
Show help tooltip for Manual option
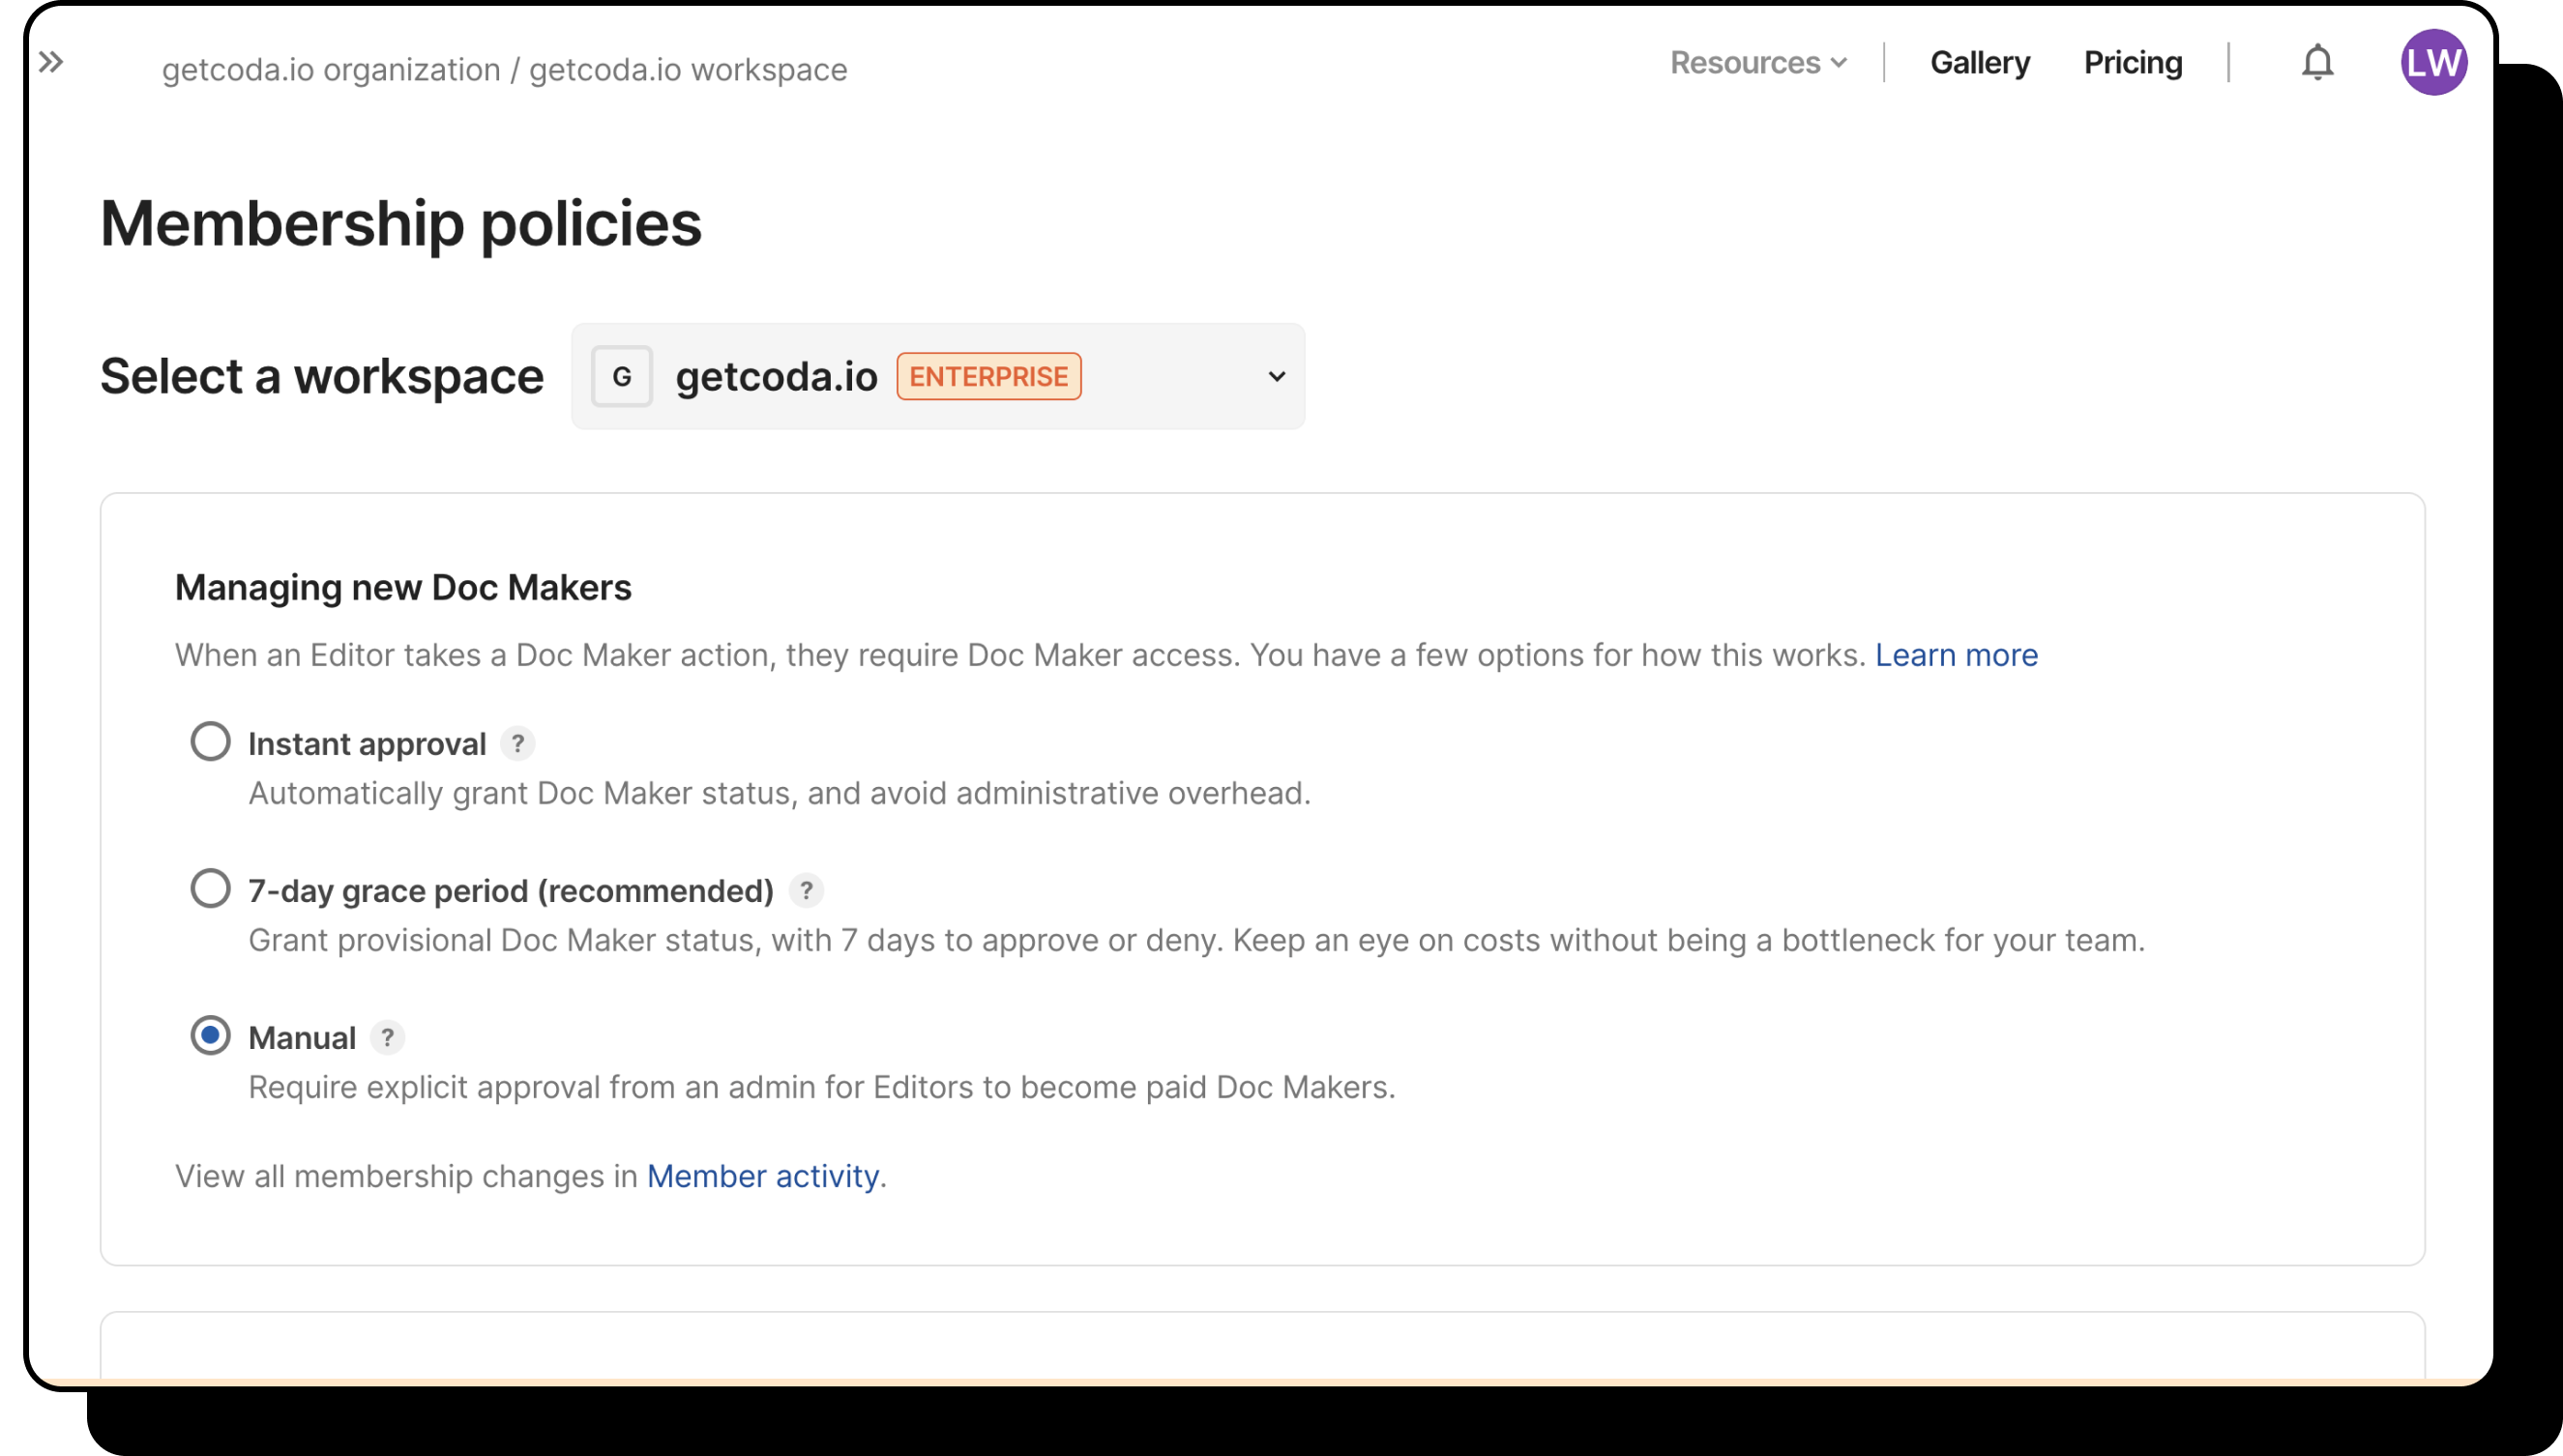coord(387,1037)
